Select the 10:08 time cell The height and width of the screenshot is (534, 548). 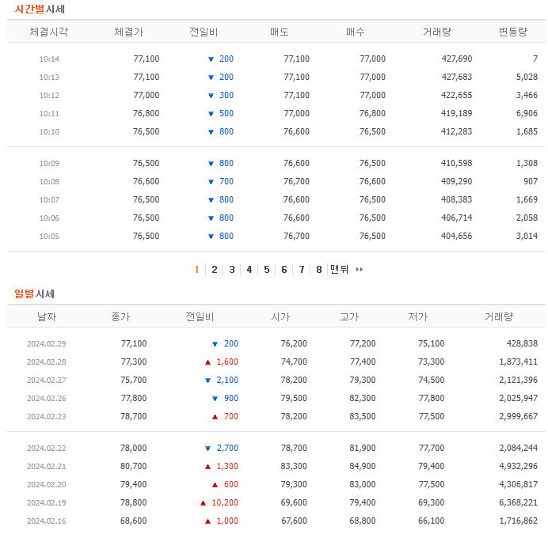[49, 182]
